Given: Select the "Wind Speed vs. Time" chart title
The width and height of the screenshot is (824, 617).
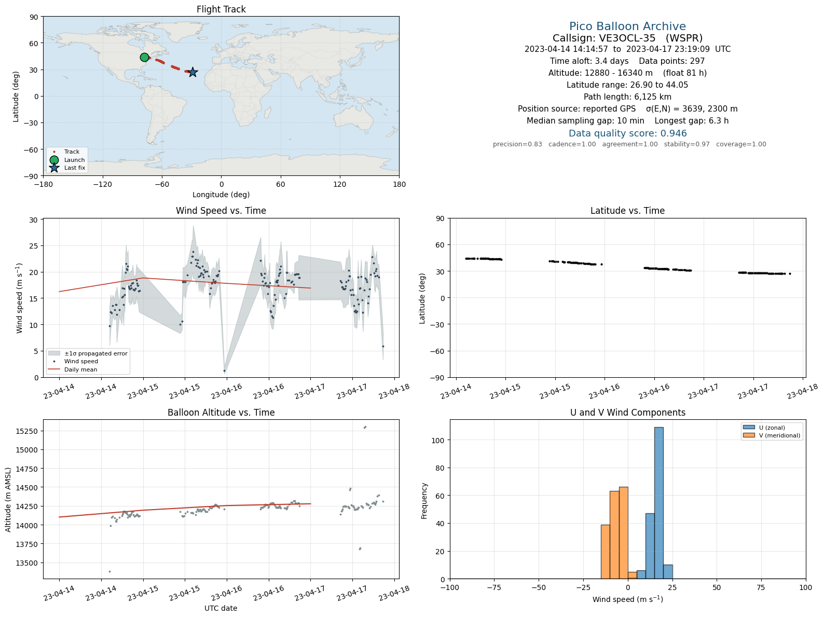Looking at the screenshot, I should tap(221, 211).
